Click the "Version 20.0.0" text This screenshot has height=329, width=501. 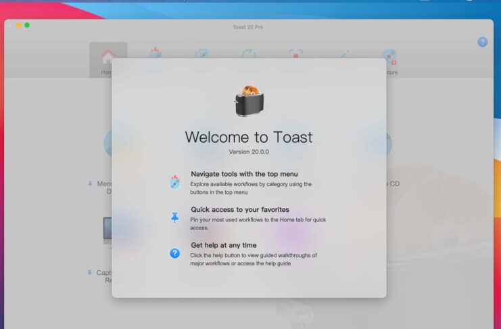(x=249, y=152)
